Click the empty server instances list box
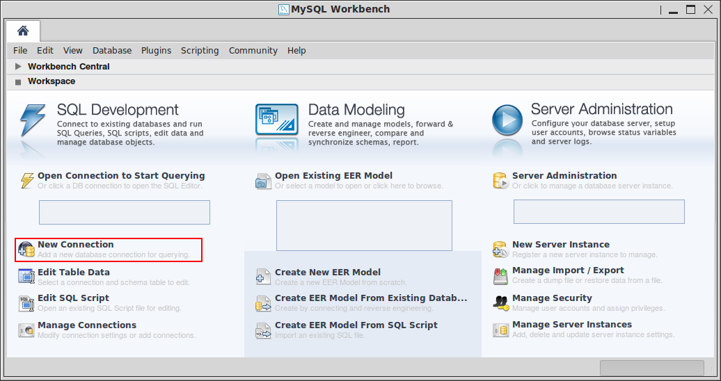The width and height of the screenshot is (721, 381). click(x=599, y=212)
